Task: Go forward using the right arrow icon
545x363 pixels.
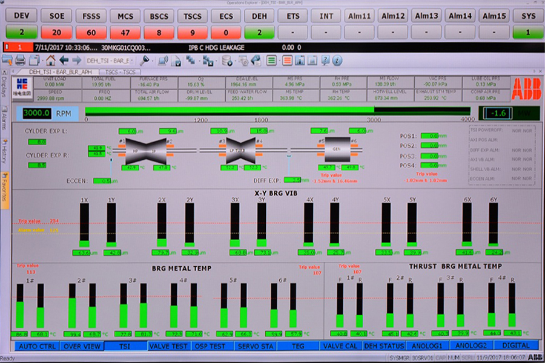Action: click(77, 60)
